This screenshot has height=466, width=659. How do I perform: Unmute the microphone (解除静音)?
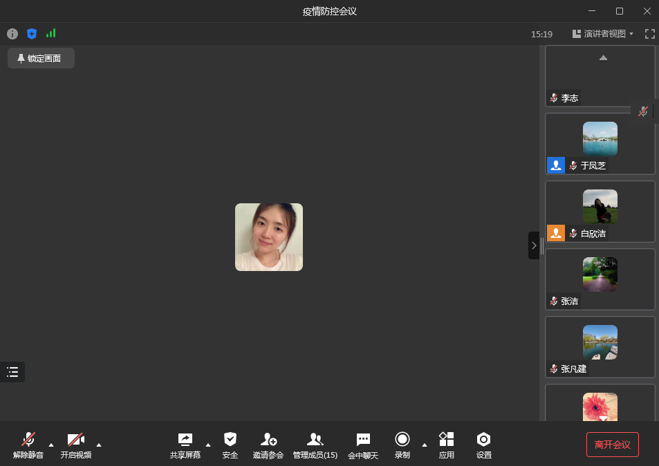point(28,445)
